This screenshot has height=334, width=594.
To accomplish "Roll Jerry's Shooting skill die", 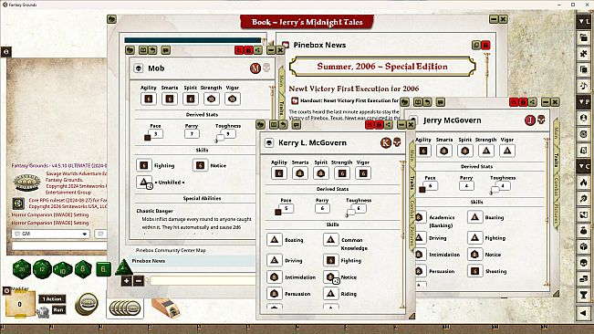I will coord(474,271).
